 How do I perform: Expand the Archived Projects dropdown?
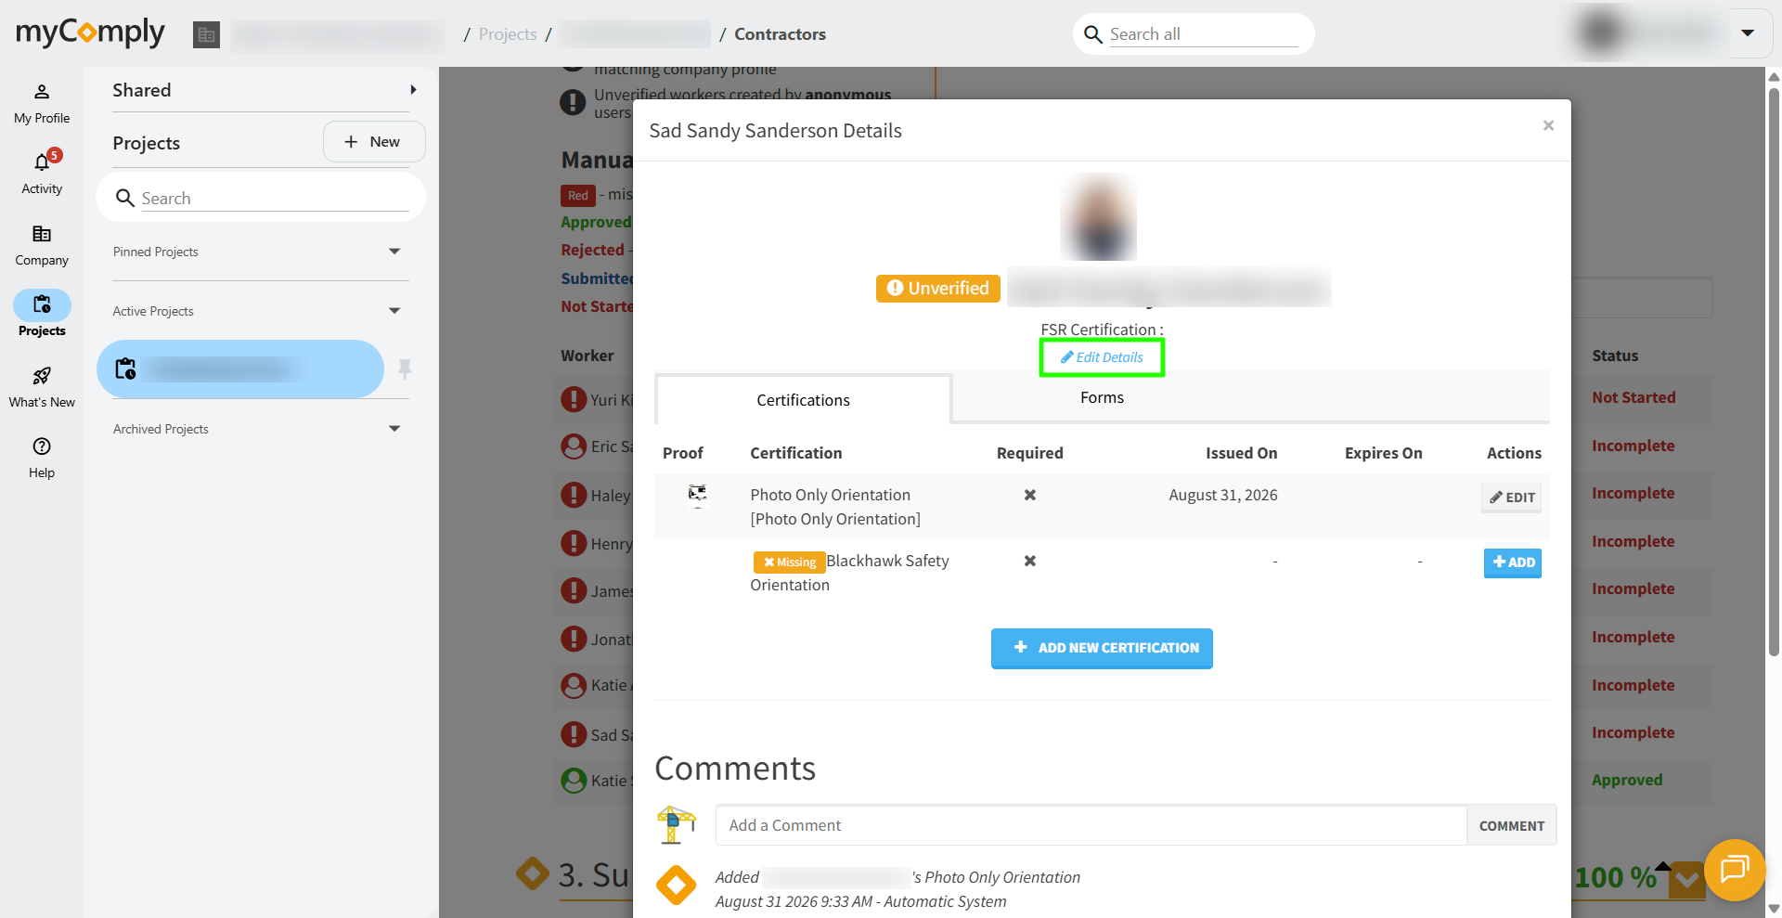[394, 429]
